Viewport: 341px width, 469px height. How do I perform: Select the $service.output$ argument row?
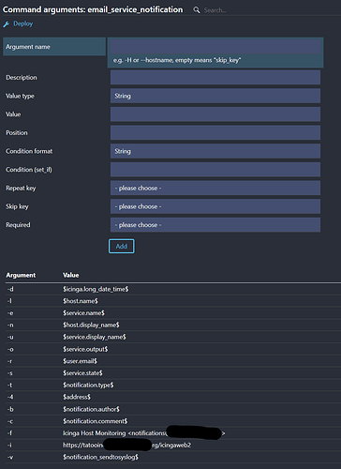173,349
